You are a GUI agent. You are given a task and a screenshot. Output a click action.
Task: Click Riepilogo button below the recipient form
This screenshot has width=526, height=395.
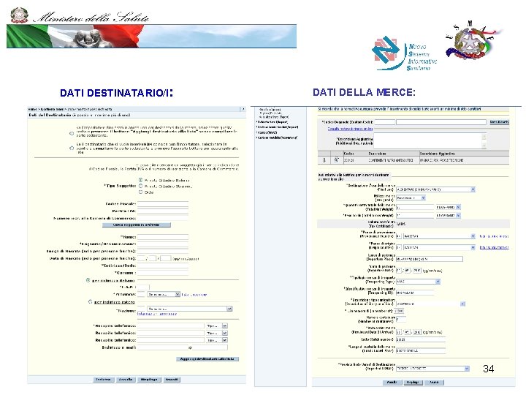(x=149, y=380)
